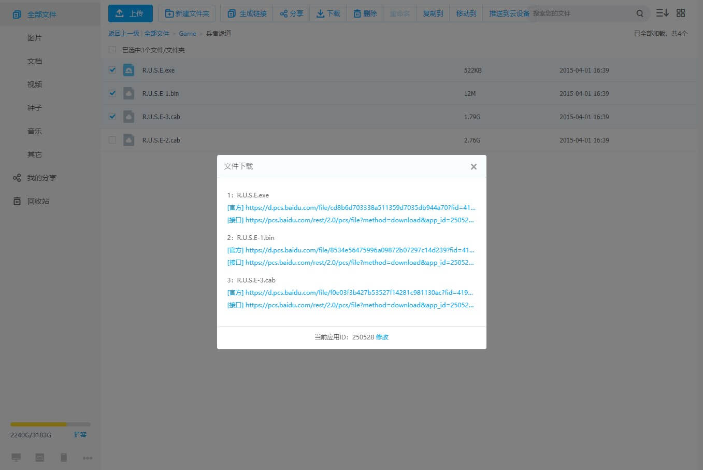Switch to grid view icon
703x470 pixels.
[x=681, y=13]
